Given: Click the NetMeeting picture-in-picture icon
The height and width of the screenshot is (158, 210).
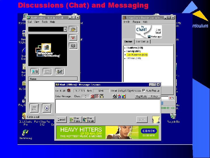Looking at the screenshot, I should click(x=47, y=71).
